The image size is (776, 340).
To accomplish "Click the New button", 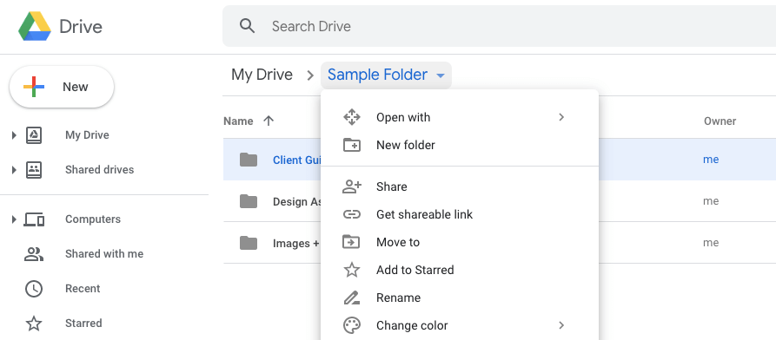I will [62, 87].
